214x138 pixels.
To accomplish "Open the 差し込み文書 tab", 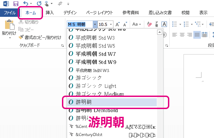I will coord(160,12).
